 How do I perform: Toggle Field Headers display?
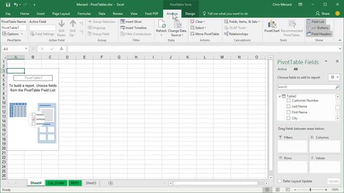319,34
